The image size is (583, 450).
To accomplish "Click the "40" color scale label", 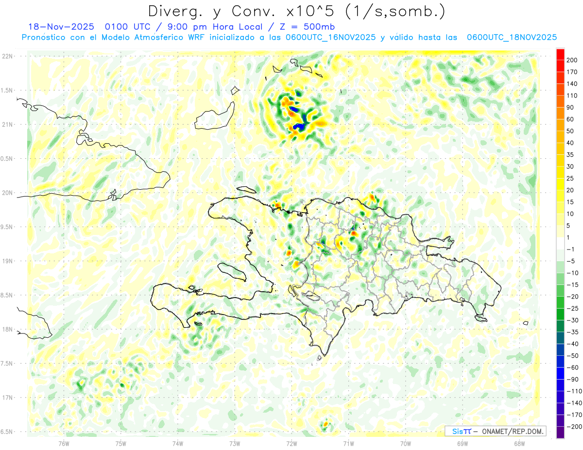I will coord(570,143).
